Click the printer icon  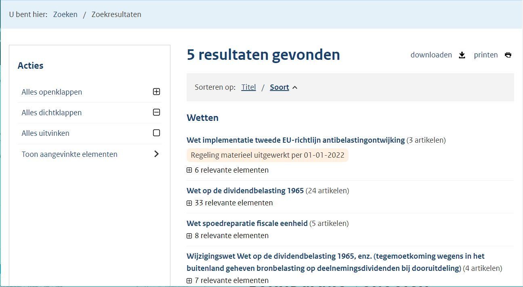(508, 55)
